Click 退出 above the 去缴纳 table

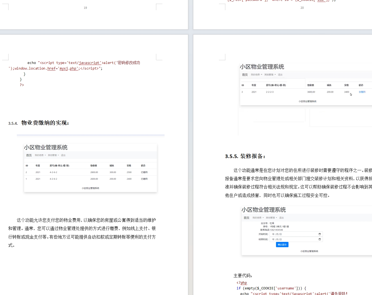280,75
